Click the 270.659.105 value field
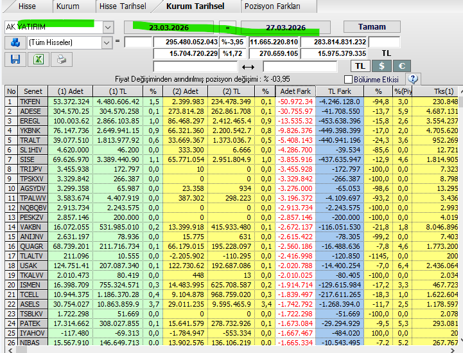The height and width of the screenshot is (353, 463). click(274, 53)
